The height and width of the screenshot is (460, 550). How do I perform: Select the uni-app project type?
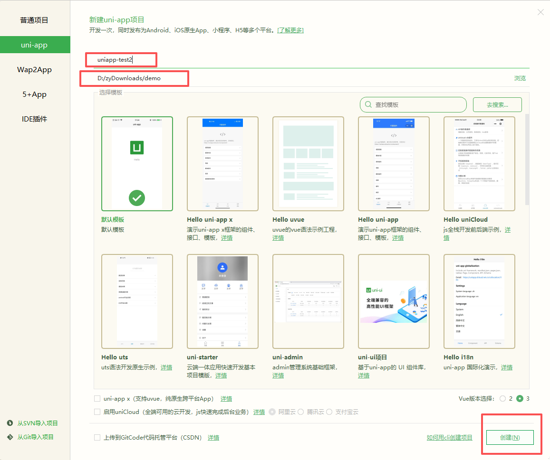[x=34, y=45]
